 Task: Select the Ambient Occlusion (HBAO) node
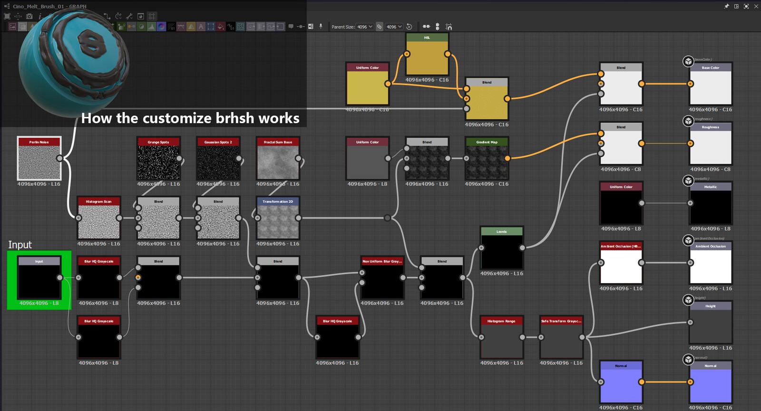(621, 263)
